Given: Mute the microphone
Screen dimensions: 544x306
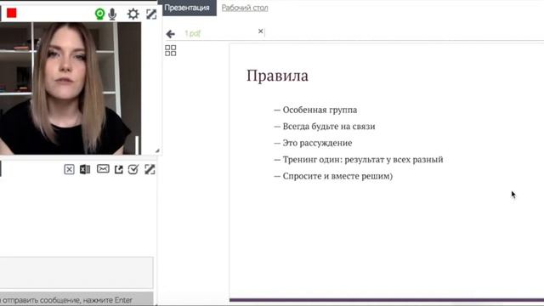Looking at the screenshot, I should click(112, 14).
